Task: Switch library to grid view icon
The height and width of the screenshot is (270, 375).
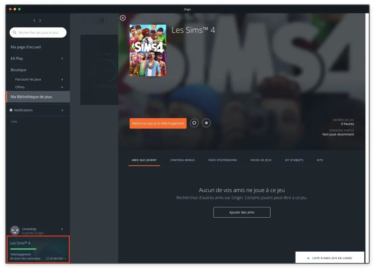Action: coord(102,20)
